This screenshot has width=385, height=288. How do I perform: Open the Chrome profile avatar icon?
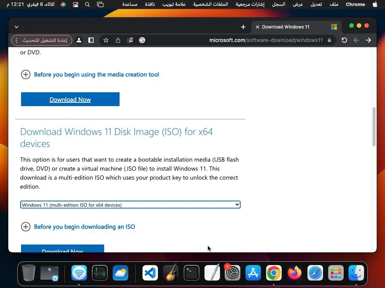tap(79, 40)
